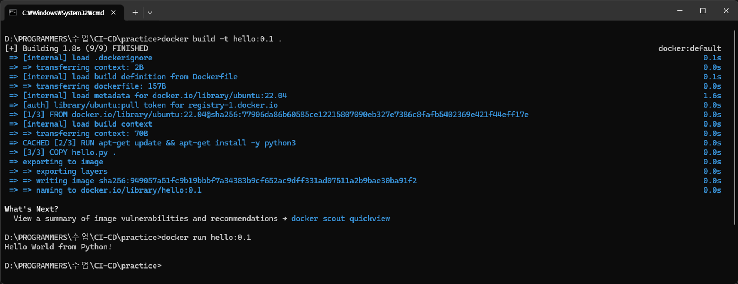Click the "What's Next?" heading

point(31,209)
